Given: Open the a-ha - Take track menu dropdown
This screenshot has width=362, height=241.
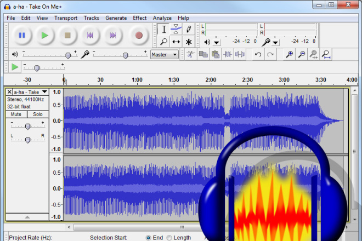Looking at the screenshot, I should tap(44, 92).
